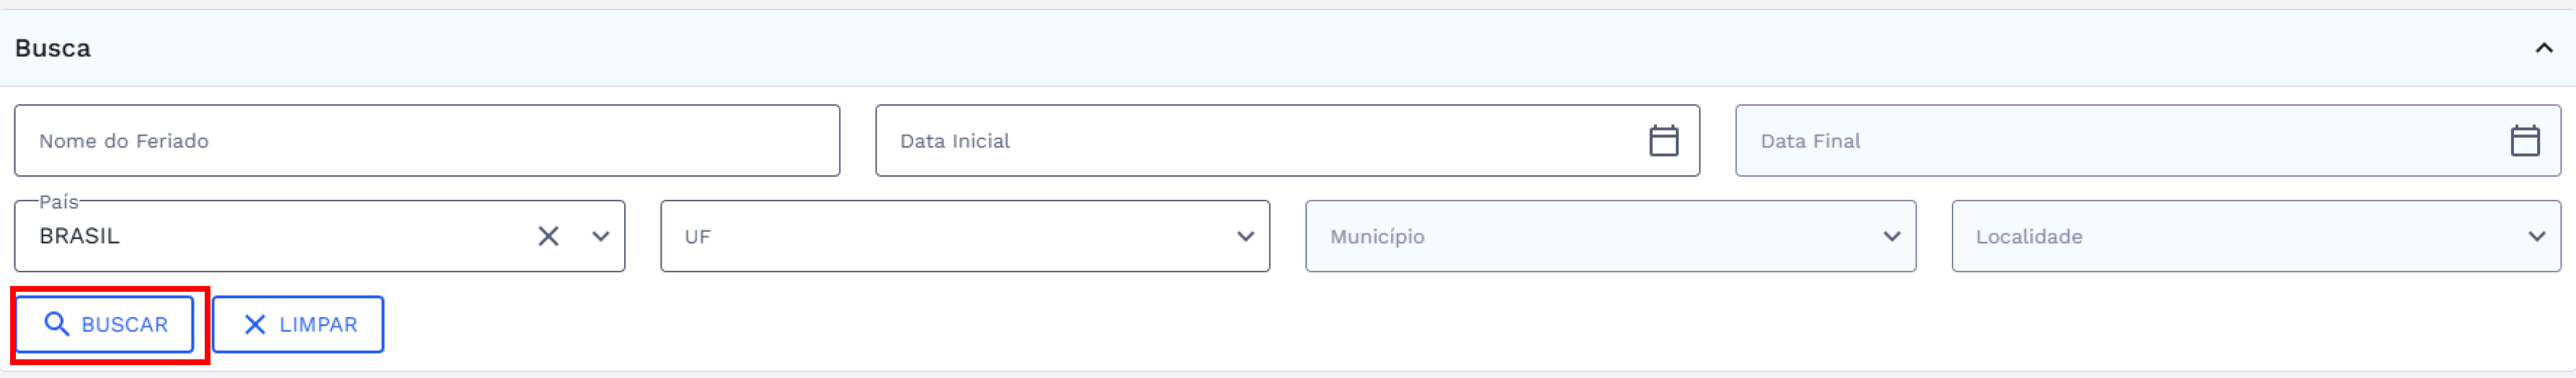Focus the Nome do Feriado field

click(426, 141)
